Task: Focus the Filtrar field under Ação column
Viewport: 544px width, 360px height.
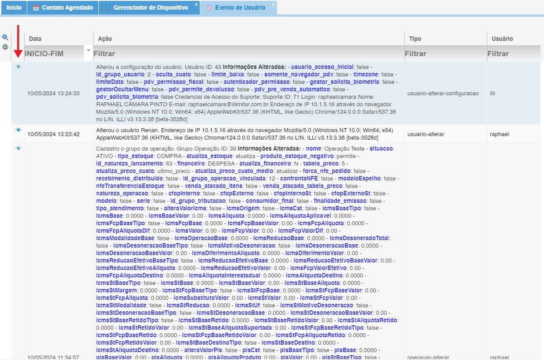Action: pos(248,54)
